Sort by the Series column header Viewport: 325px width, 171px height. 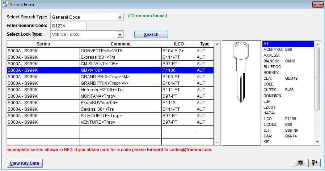(43, 44)
